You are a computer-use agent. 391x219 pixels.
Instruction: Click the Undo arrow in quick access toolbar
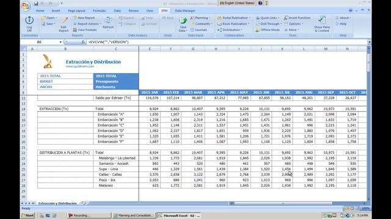click(42, 4)
